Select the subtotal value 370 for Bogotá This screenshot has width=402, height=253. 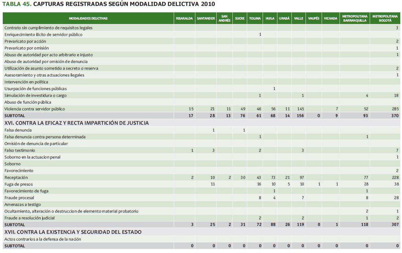395,116
